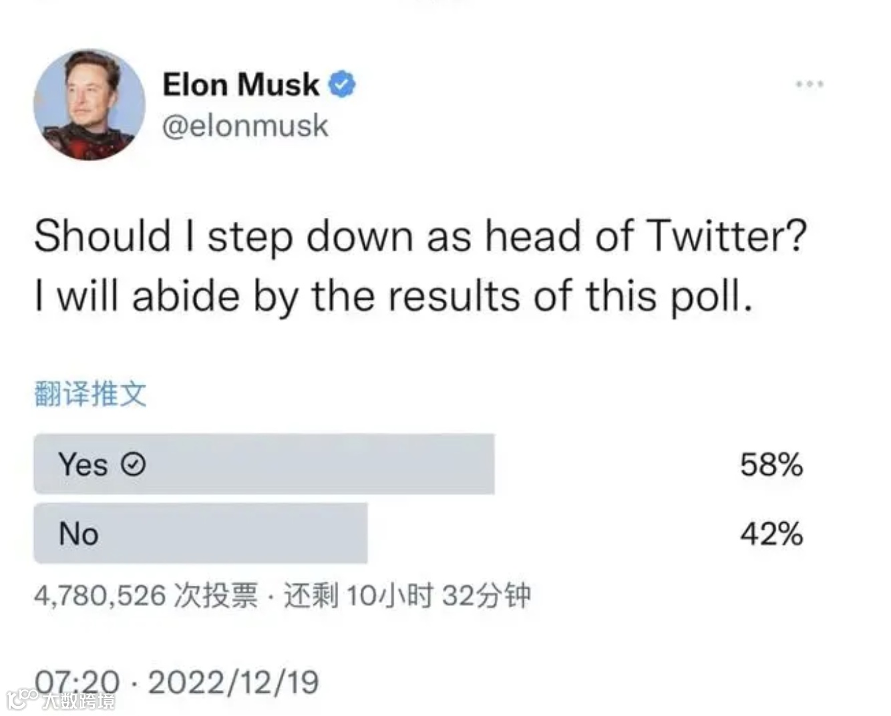The width and height of the screenshot is (891, 716).
Task: Select the No poll option bar
Action: [200, 534]
